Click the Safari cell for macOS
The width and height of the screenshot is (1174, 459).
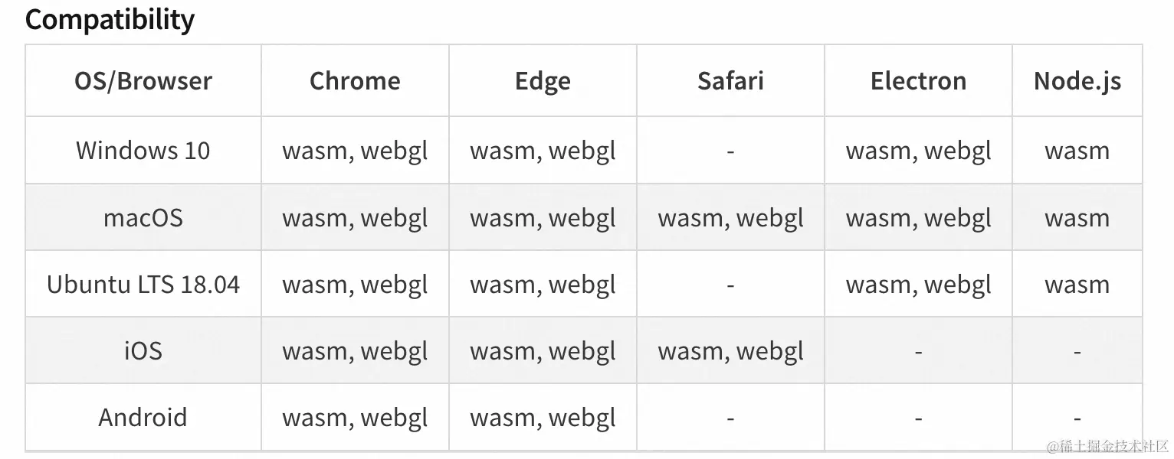pyautogui.click(x=730, y=218)
